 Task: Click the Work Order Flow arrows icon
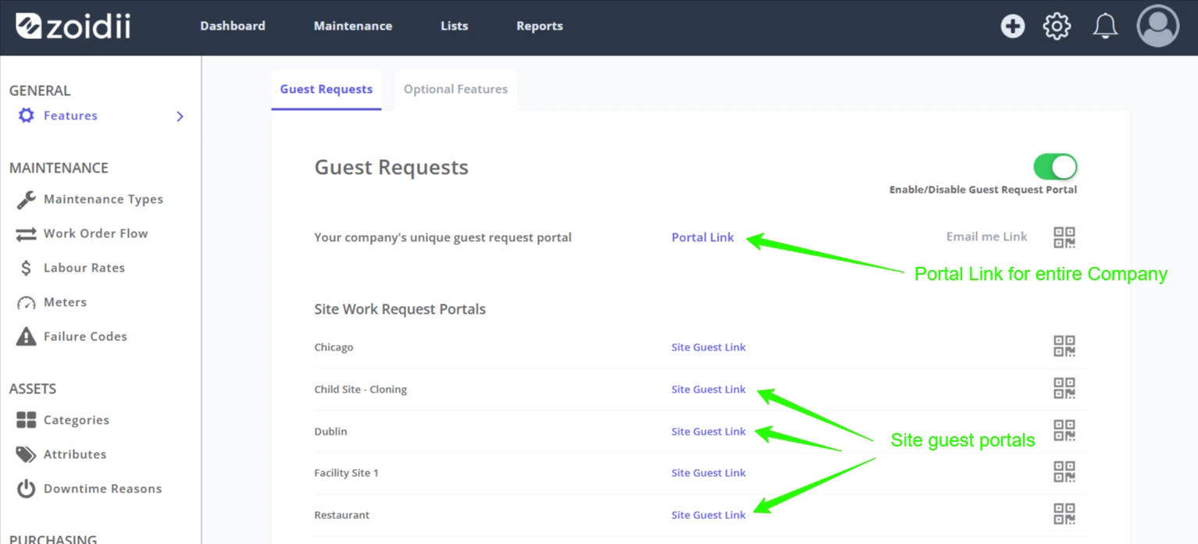point(27,233)
